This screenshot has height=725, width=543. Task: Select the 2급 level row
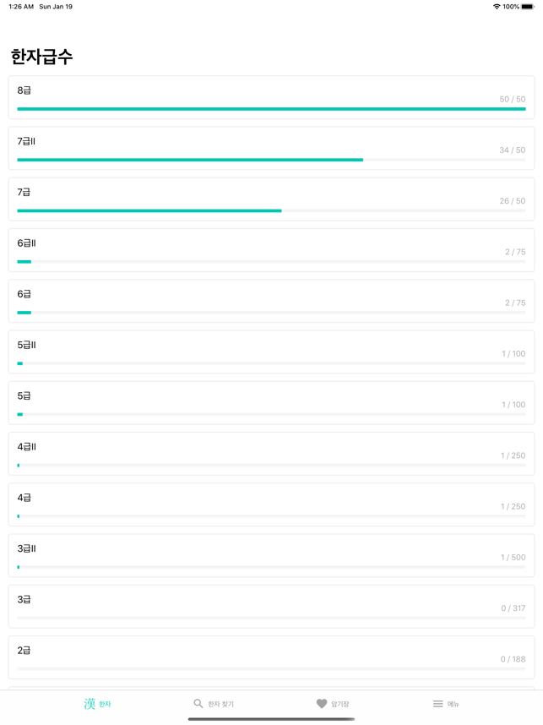271,657
